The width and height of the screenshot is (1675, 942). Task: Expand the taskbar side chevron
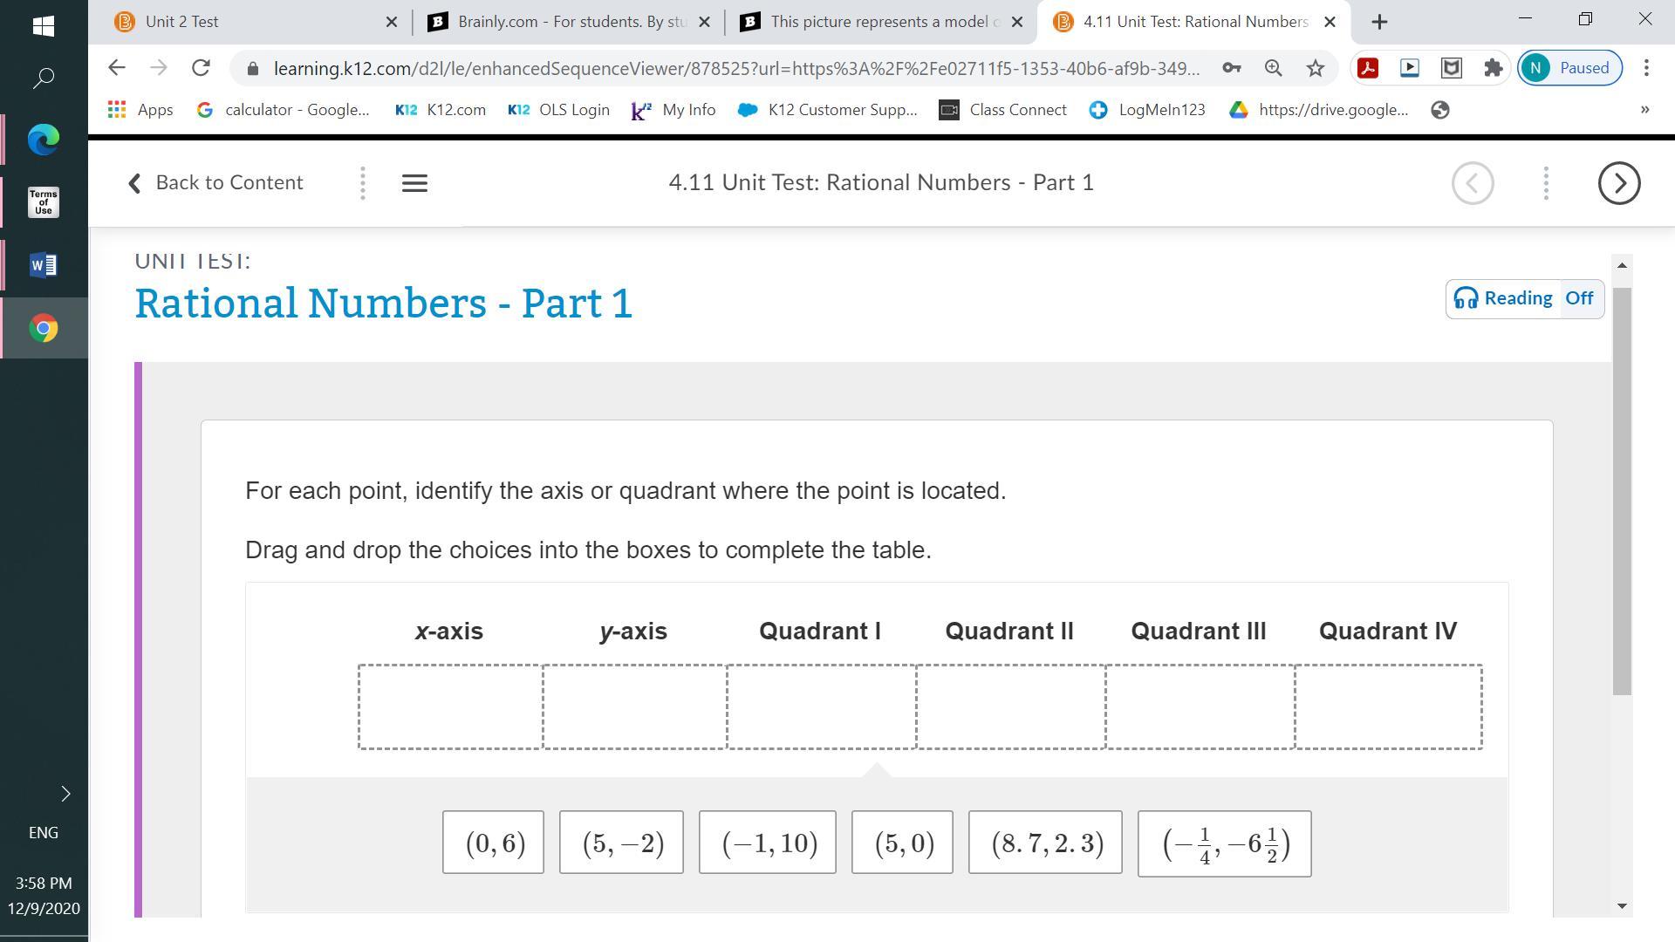[65, 794]
